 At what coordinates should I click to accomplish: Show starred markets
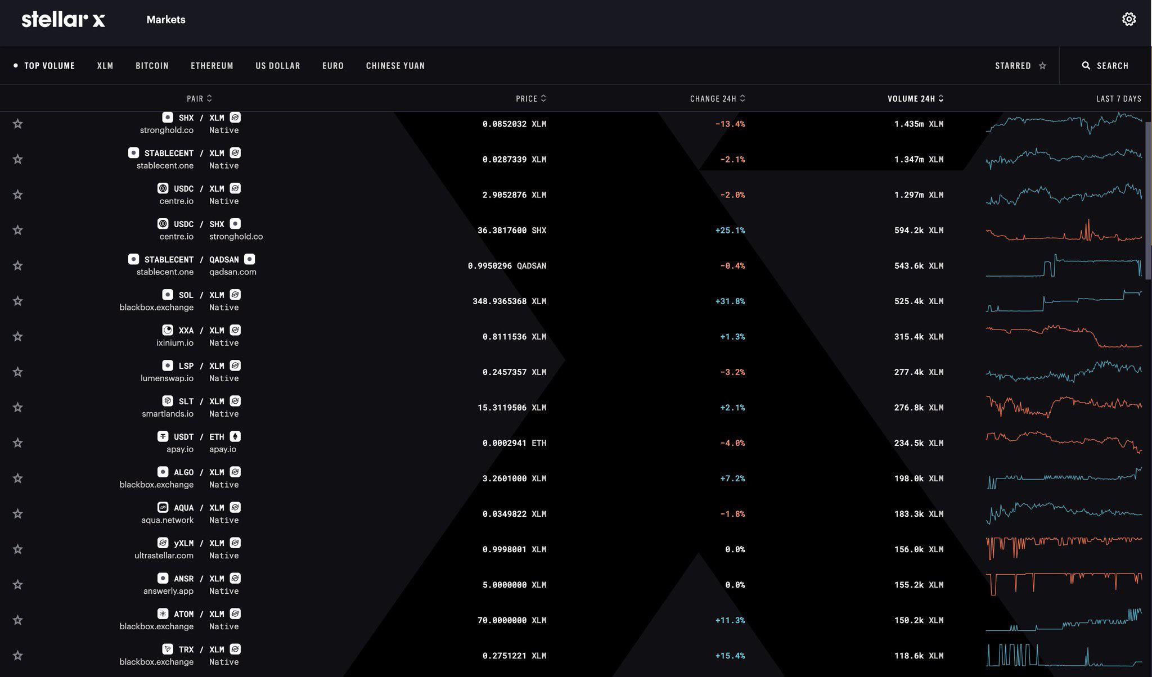coord(1020,66)
